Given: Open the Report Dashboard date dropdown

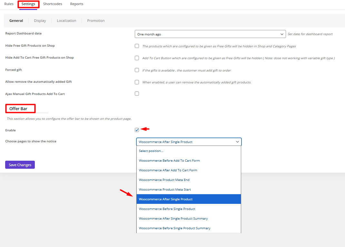Looking at the screenshot, I should tap(210, 34).
